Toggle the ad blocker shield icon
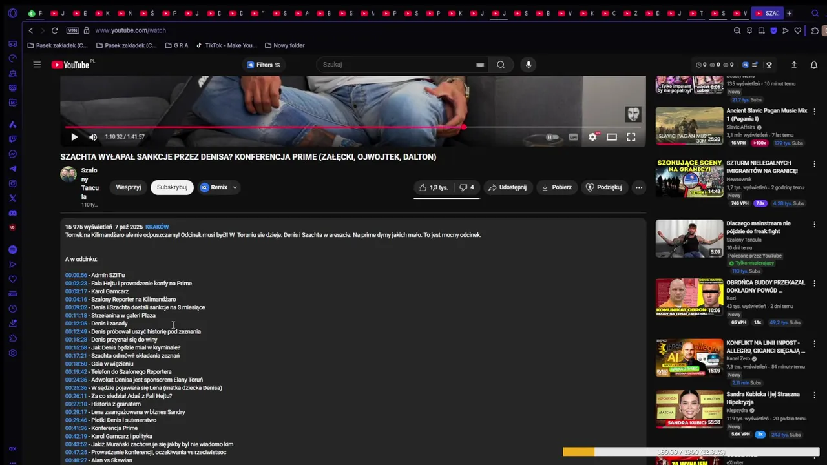827x465 pixels. [x=773, y=30]
